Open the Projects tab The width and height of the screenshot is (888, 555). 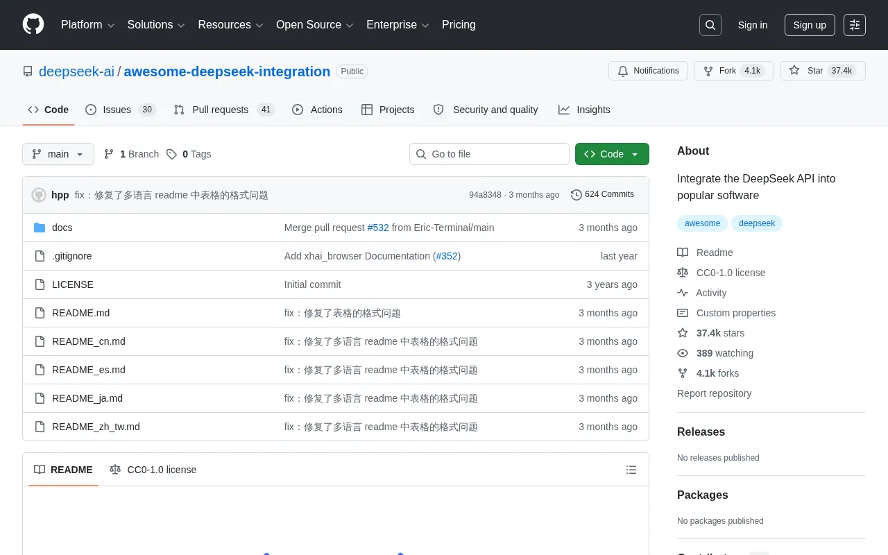[388, 110]
